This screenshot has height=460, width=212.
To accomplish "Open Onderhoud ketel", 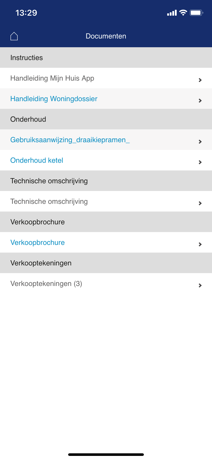I will [36, 160].
